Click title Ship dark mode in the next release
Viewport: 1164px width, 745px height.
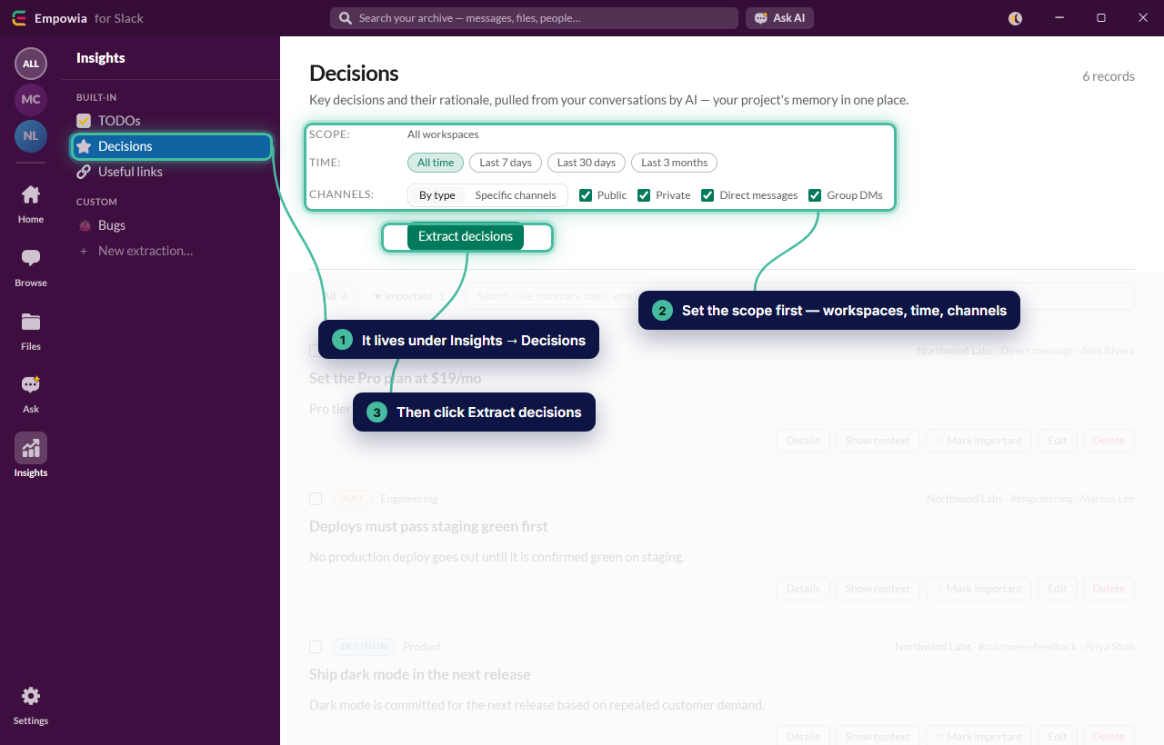[x=420, y=674]
